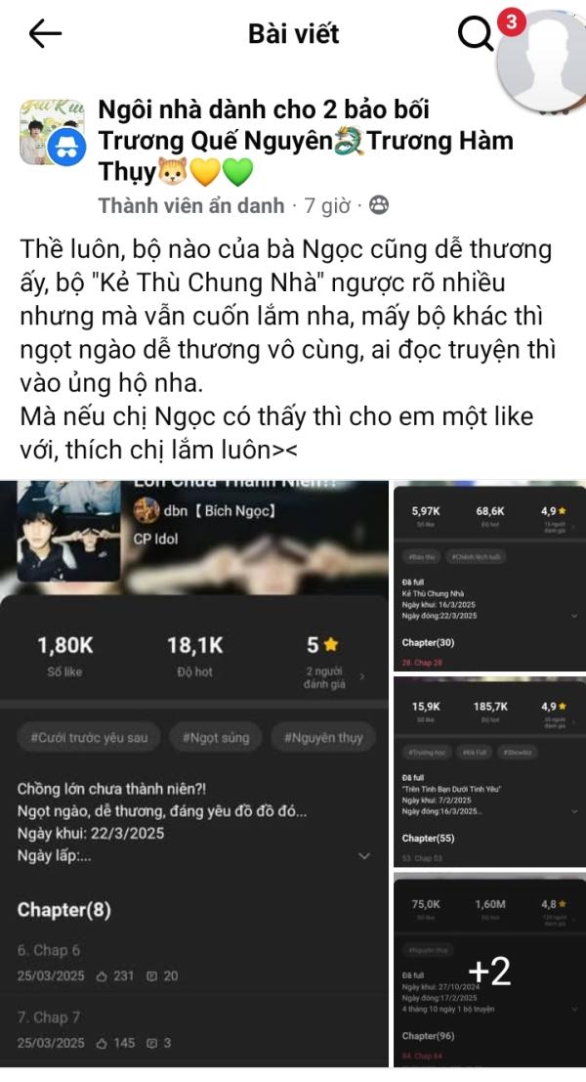
Task: Tap the group audience icon beside 7 giờ
Action: pyautogui.click(x=379, y=205)
